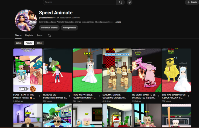Open options menu for HE NOOB DID SOMETHING FUNNY

(x=69, y=96)
